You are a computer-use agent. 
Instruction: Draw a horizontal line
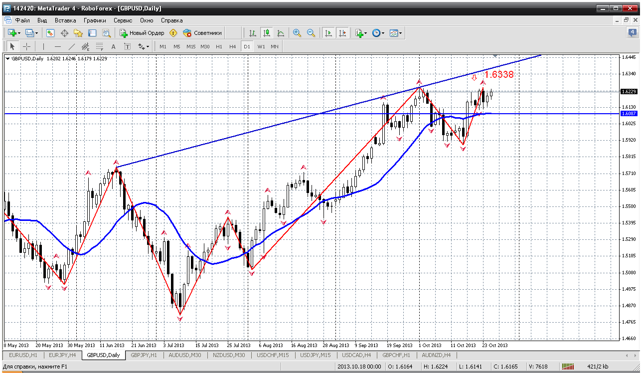(x=58, y=46)
